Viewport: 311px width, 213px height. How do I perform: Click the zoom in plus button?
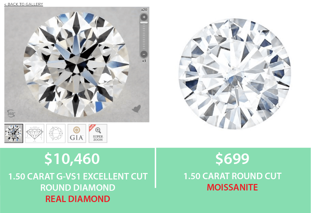click(x=144, y=17)
